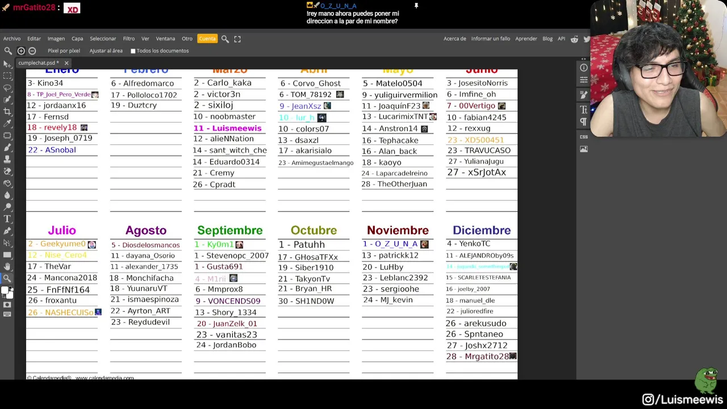The image size is (727, 409).
Task: Open the Aprender link
Action: [526, 39]
